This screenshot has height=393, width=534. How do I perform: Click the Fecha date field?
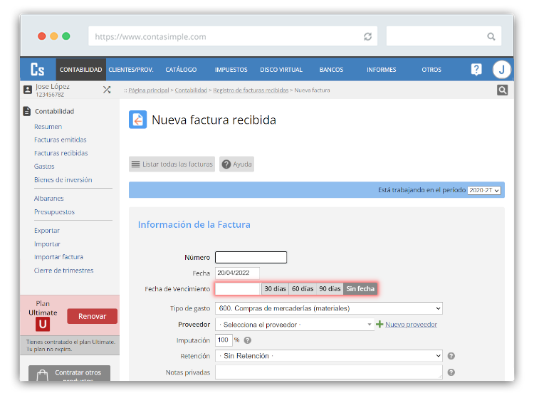tap(237, 273)
